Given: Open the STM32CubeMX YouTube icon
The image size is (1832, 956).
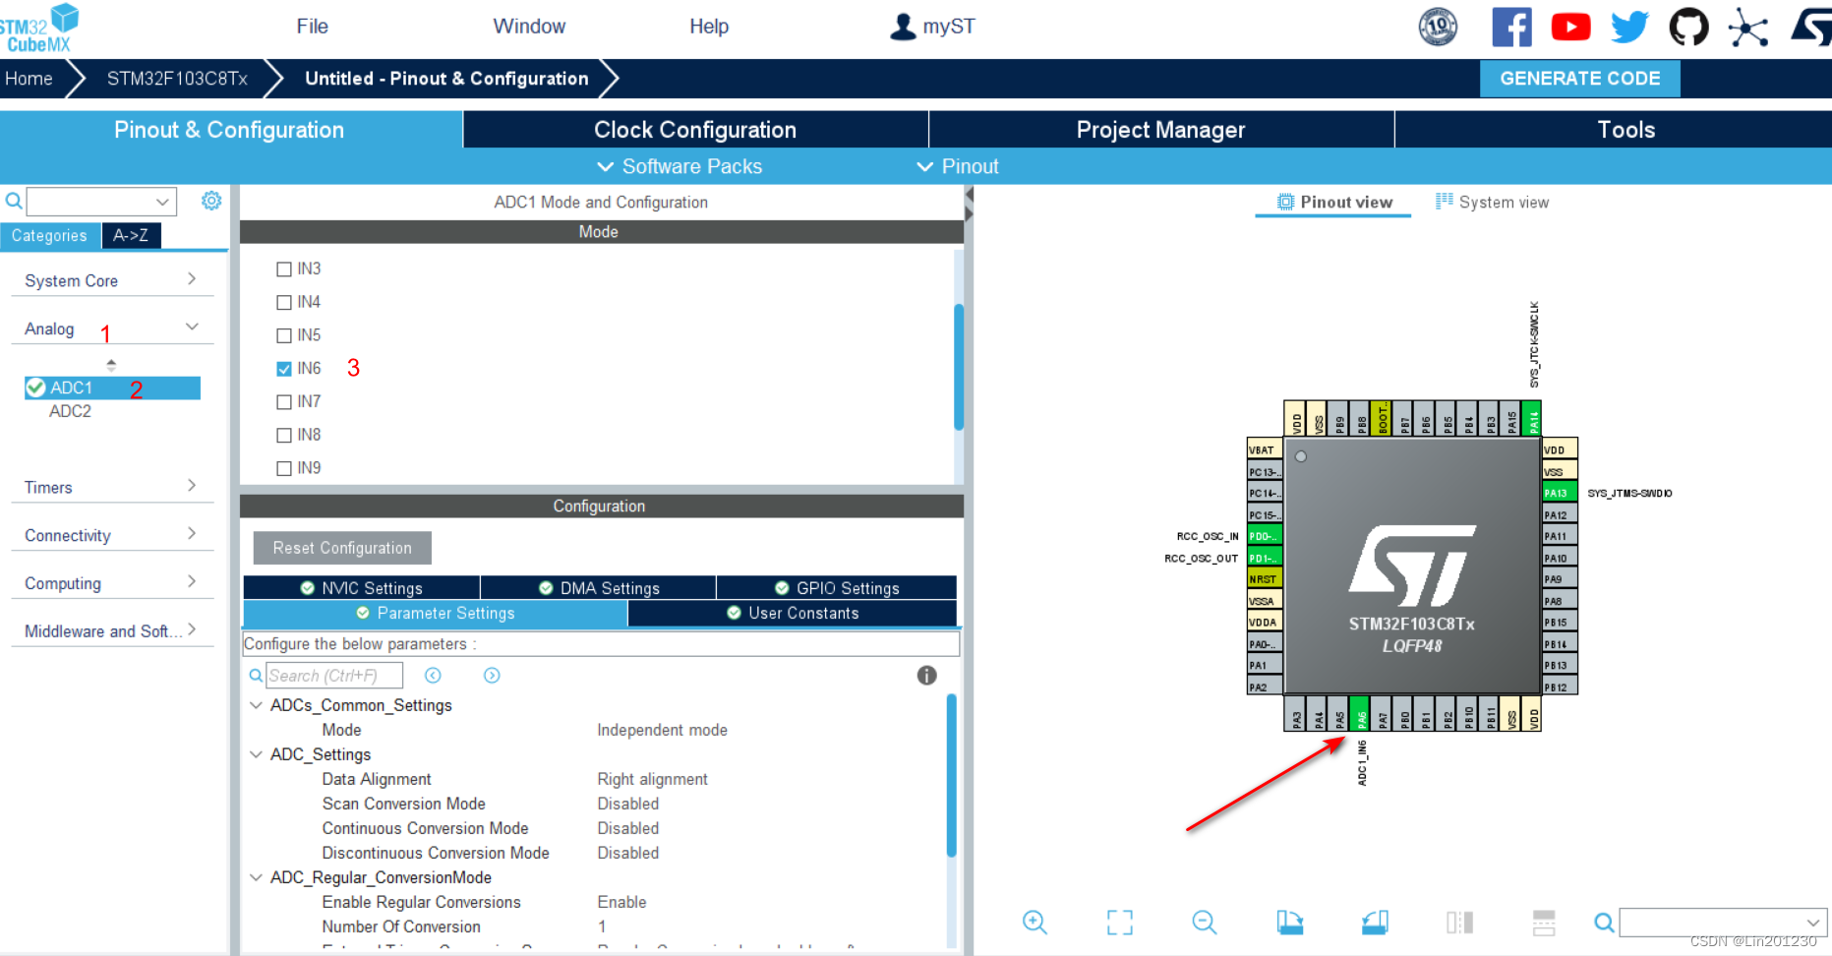Looking at the screenshot, I should click(x=1570, y=27).
